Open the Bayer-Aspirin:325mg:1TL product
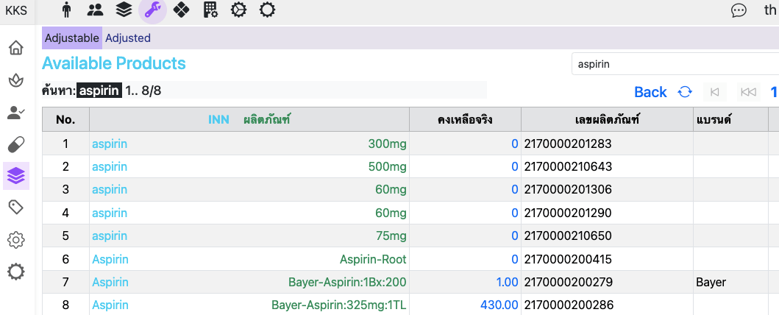Viewport: 779px width, 315px height. click(338, 305)
